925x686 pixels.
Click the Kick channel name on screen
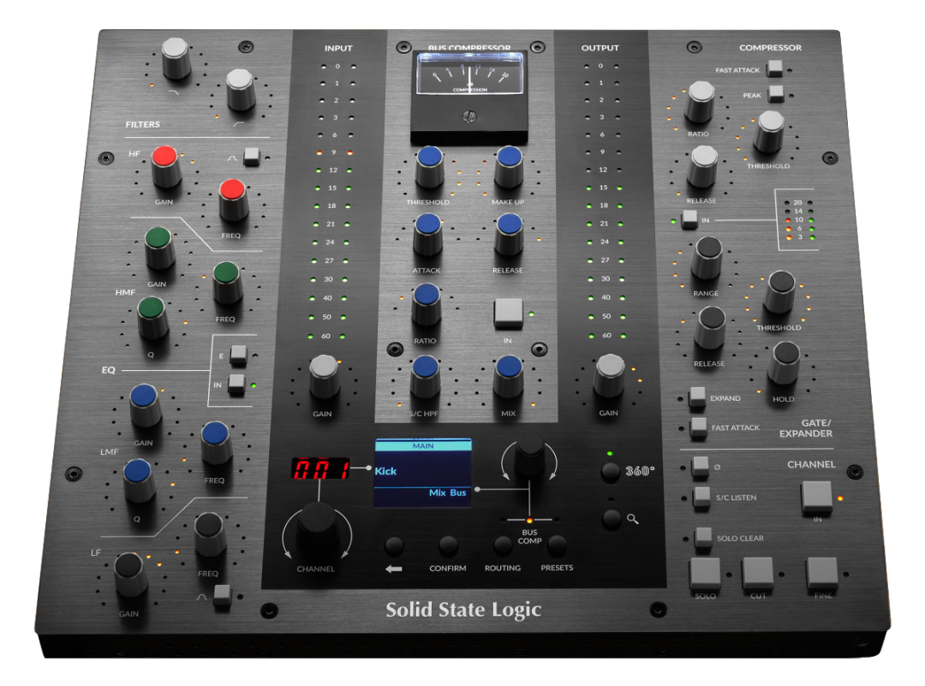(x=385, y=471)
